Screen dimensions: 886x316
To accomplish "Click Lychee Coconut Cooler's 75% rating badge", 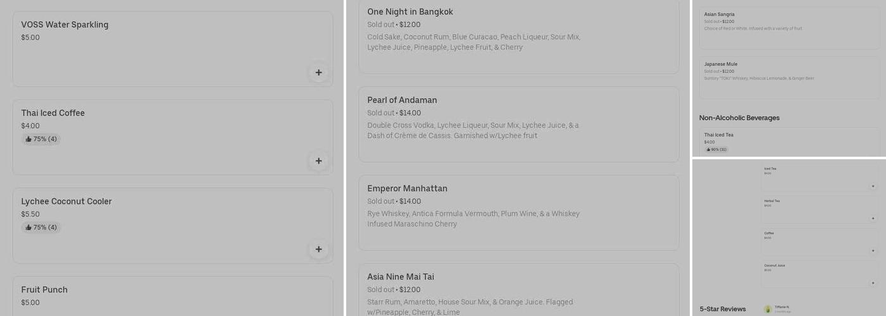I will [41, 228].
